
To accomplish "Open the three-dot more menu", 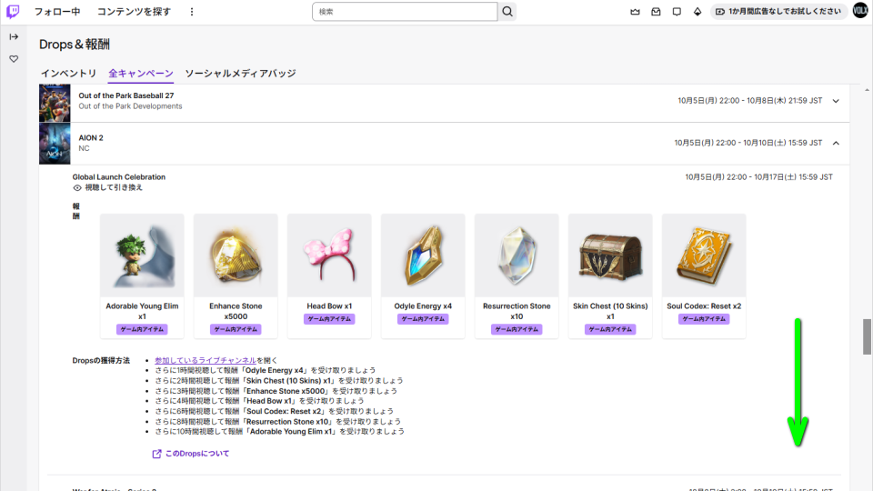I will pyautogui.click(x=192, y=12).
